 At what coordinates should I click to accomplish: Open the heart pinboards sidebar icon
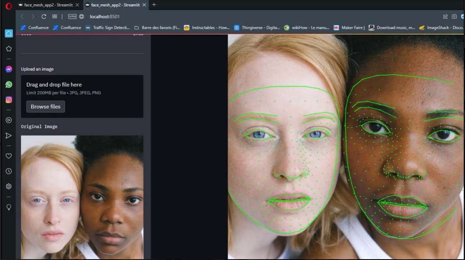click(9, 156)
